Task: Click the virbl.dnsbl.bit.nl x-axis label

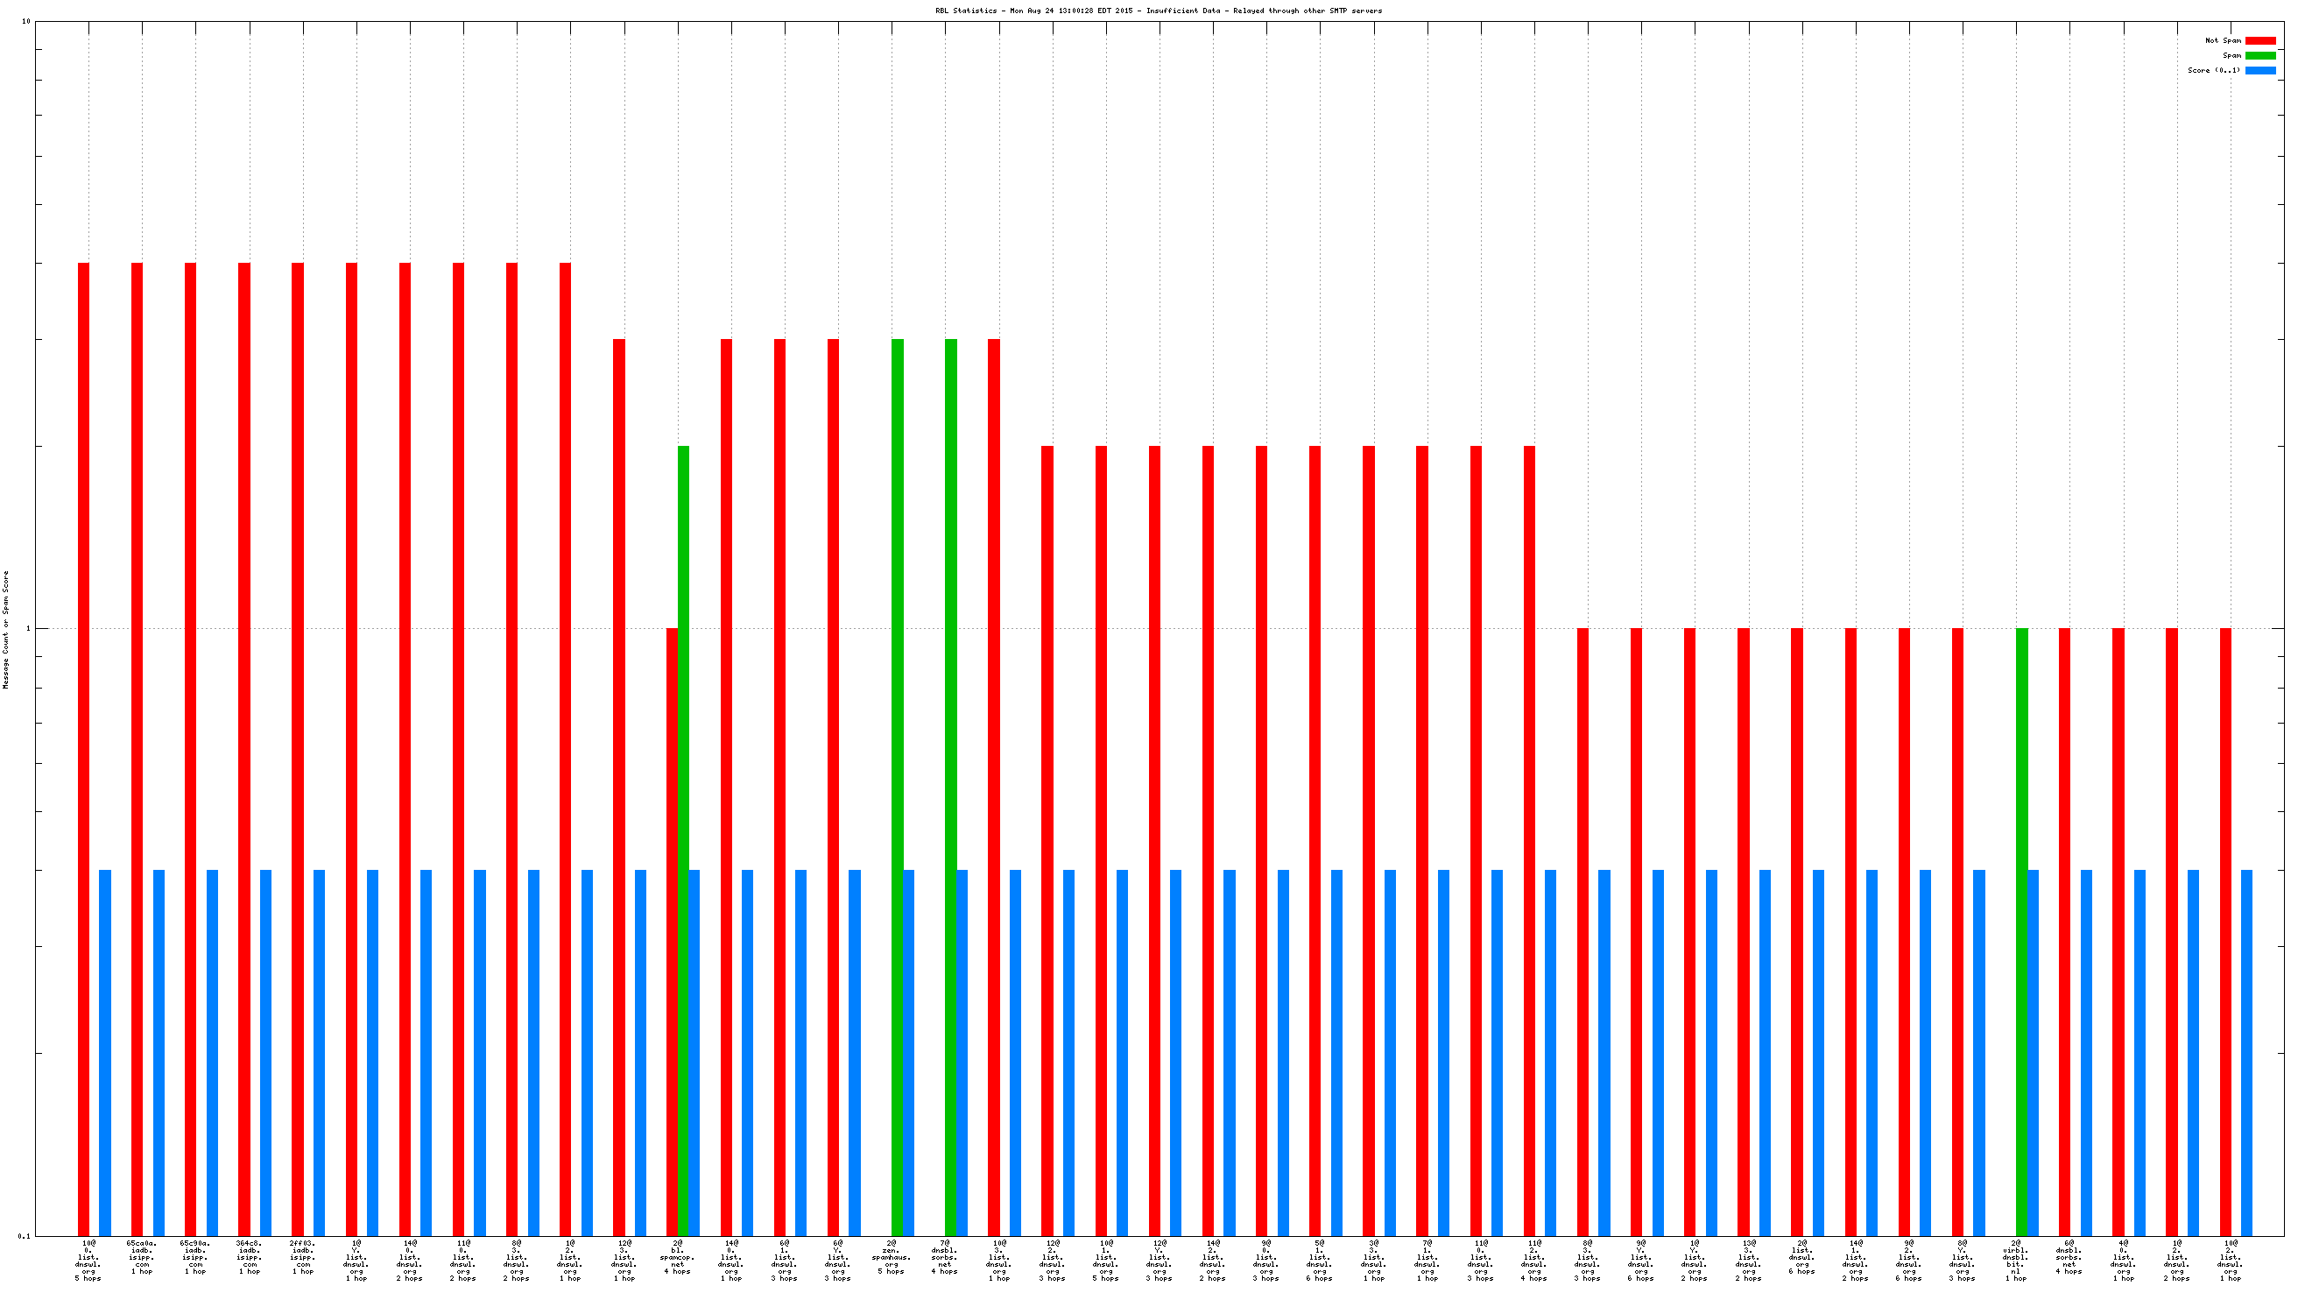Action: 2015,1260
